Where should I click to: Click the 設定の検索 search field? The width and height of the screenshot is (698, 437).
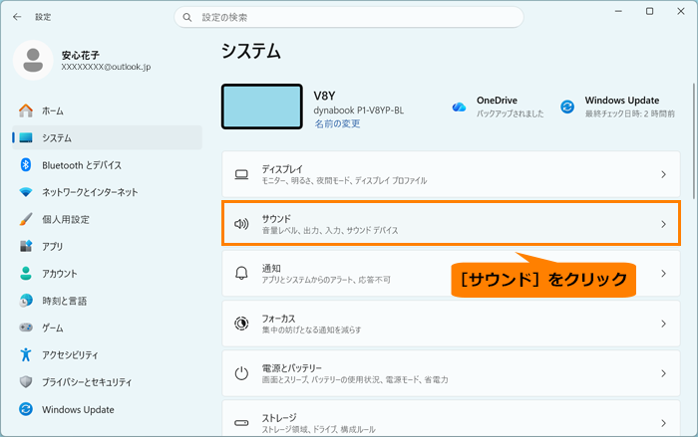[349, 17]
